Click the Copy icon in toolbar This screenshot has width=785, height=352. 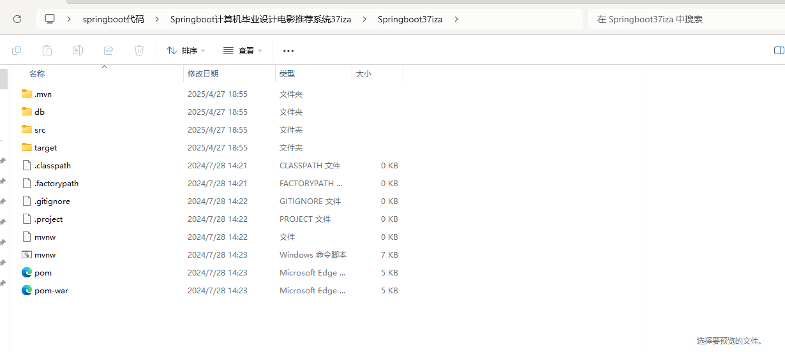(17, 50)
